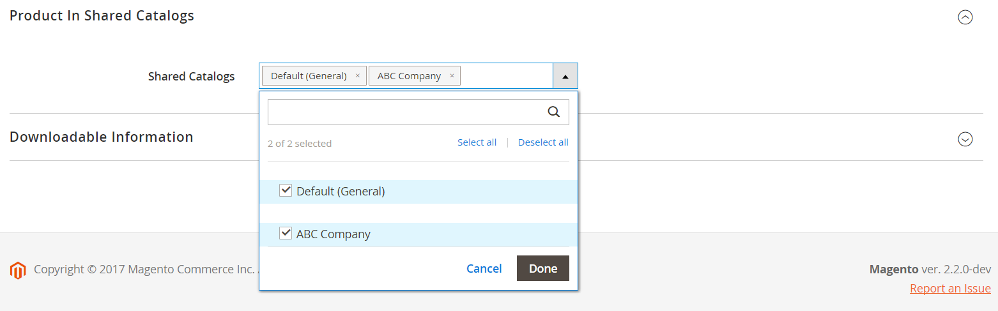Viewport: 998px width, 311px height.
Task: Click the Product In Shared Catalogs heading
Action: click(102, 16)
